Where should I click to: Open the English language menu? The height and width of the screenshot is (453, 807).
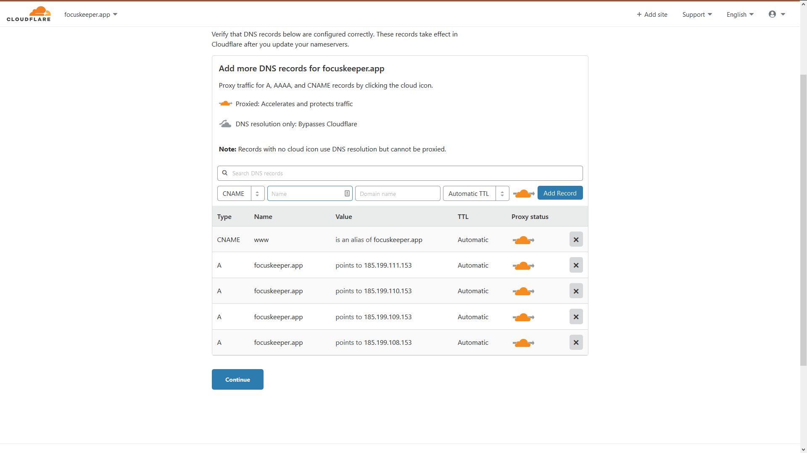click(740, 14)
